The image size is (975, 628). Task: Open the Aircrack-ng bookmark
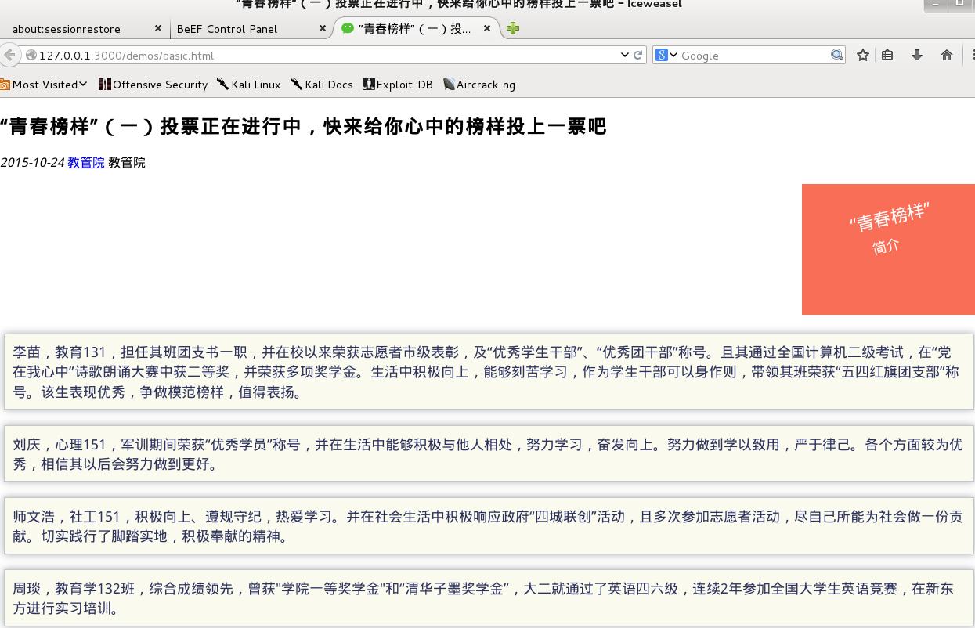(479, 85)
